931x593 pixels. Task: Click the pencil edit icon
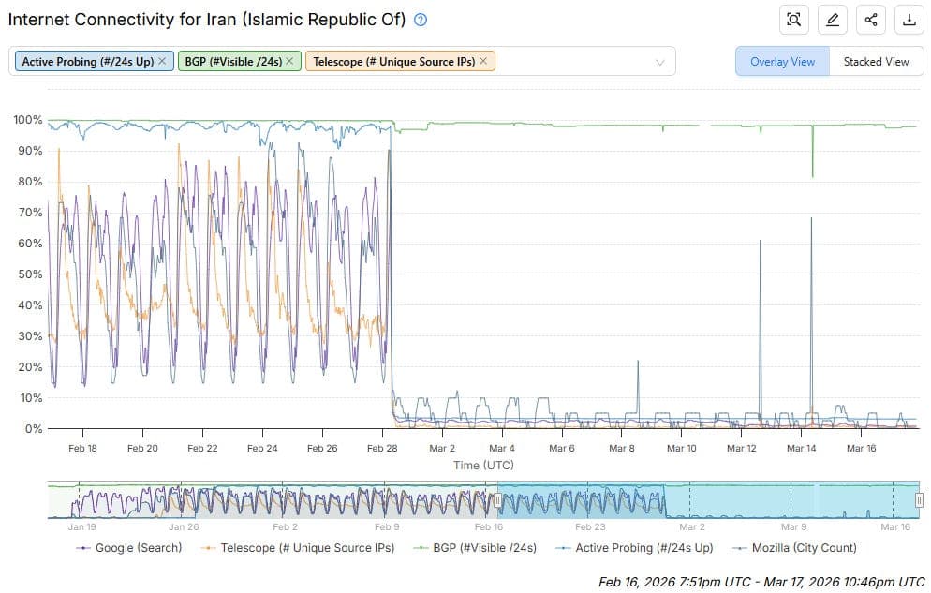(833, 20)
